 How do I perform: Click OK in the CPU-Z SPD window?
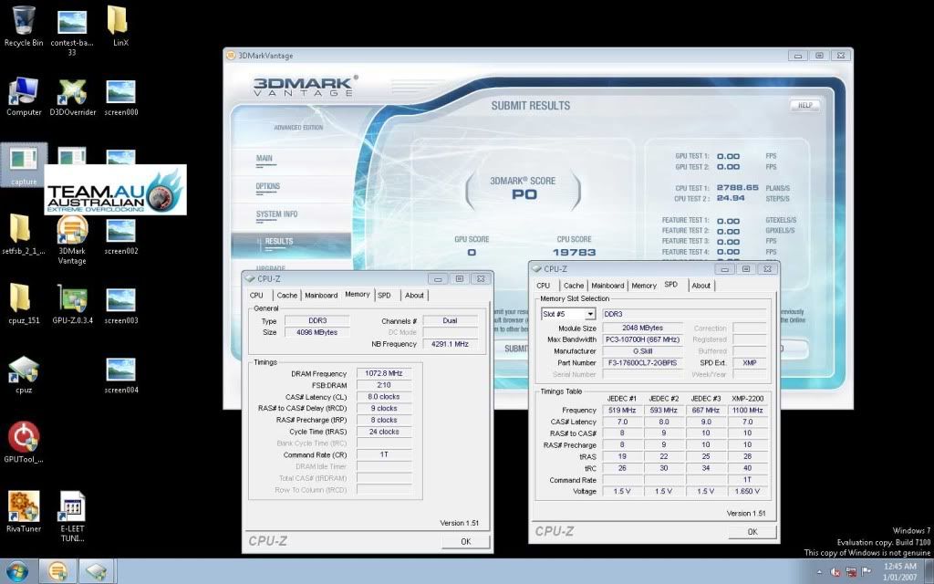click(x=752, y=532)
